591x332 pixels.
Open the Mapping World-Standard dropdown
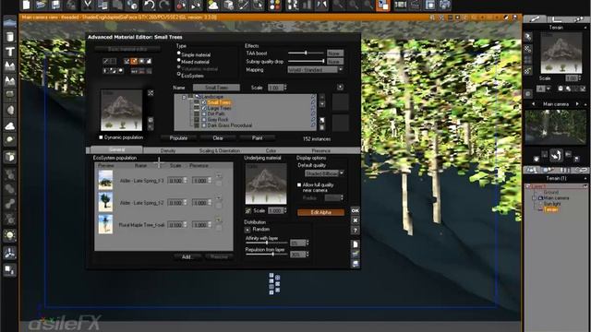pyautogui.click(x=315, y=70)
